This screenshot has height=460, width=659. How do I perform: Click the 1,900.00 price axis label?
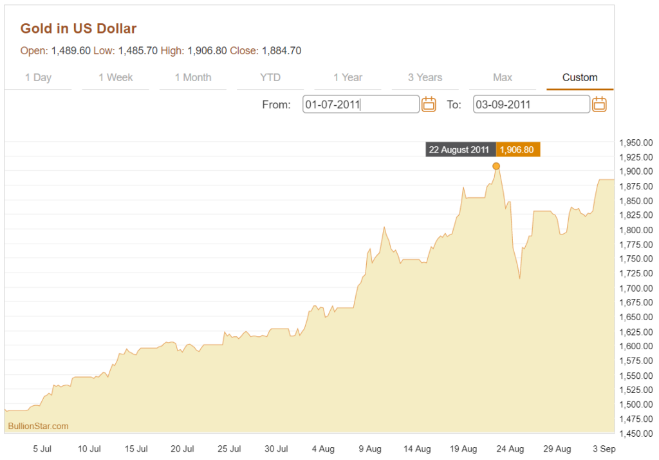(636, 171)
